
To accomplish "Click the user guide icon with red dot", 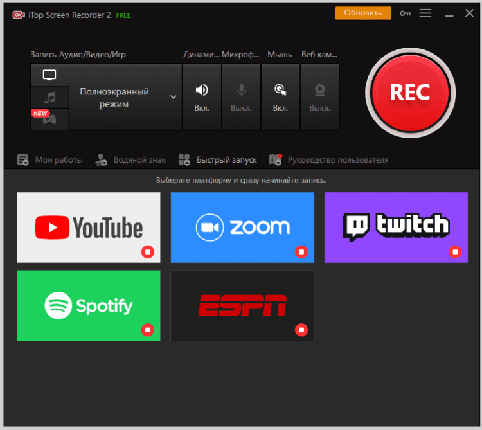I will click(x=276, y=160).
